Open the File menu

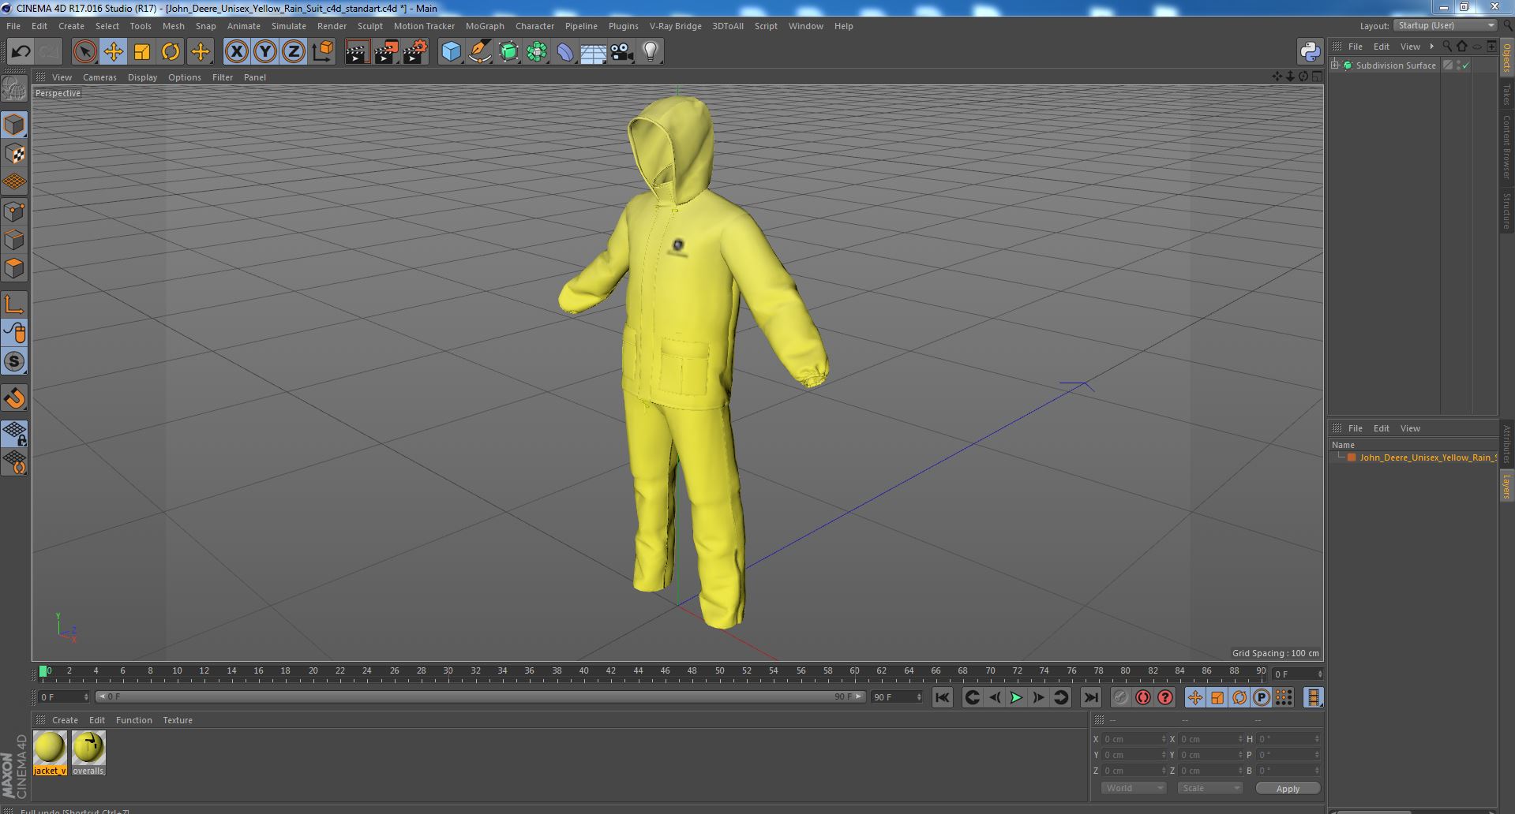(x=13, y=26)
